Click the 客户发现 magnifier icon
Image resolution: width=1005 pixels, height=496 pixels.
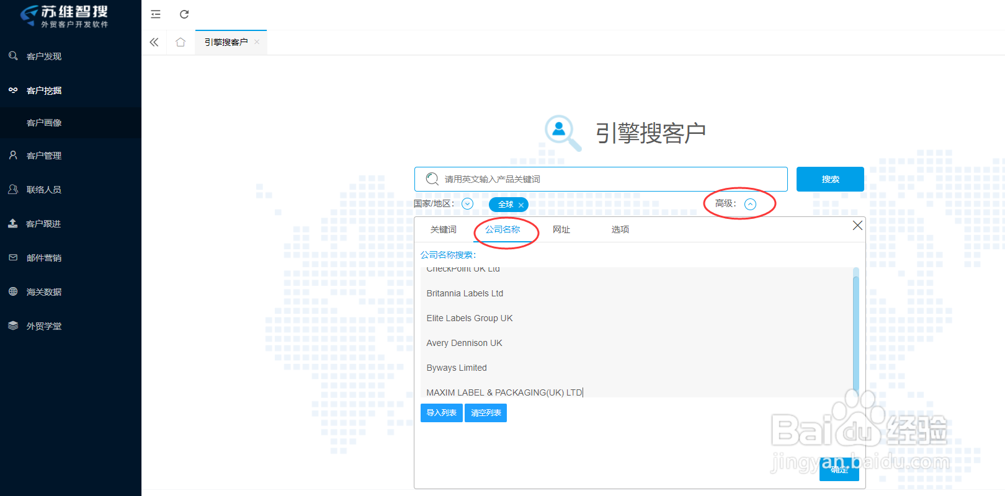(13, 56)
